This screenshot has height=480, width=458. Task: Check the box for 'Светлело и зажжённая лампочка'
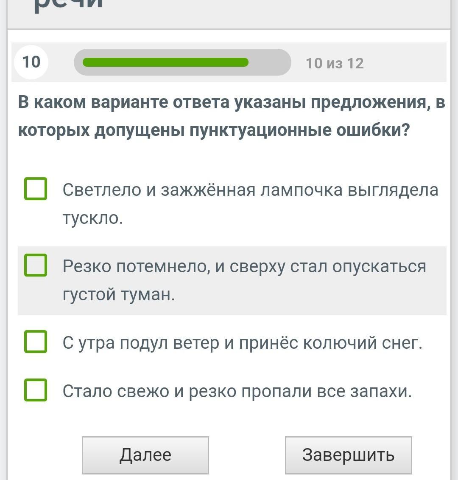coord(36,189)
